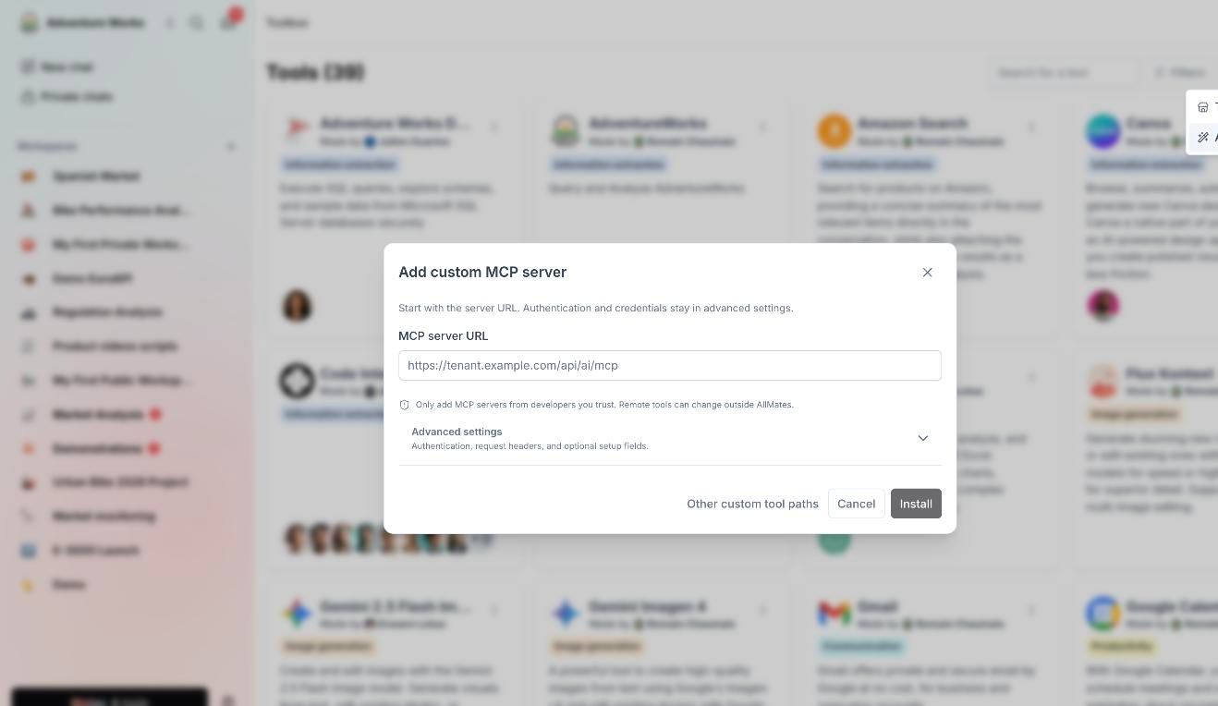Focus the MCP server URL field
Image resolution: width=1218 pixels, height=706 pixels.
click(670, 365)
